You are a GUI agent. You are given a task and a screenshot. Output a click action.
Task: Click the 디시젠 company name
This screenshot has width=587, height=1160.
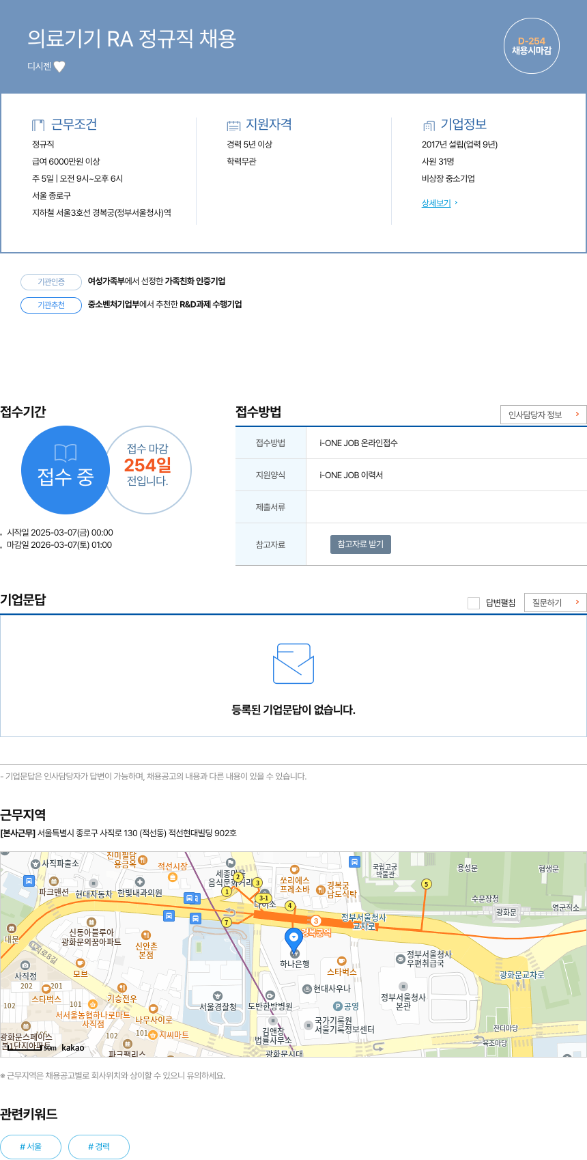(x=39, y=66)
